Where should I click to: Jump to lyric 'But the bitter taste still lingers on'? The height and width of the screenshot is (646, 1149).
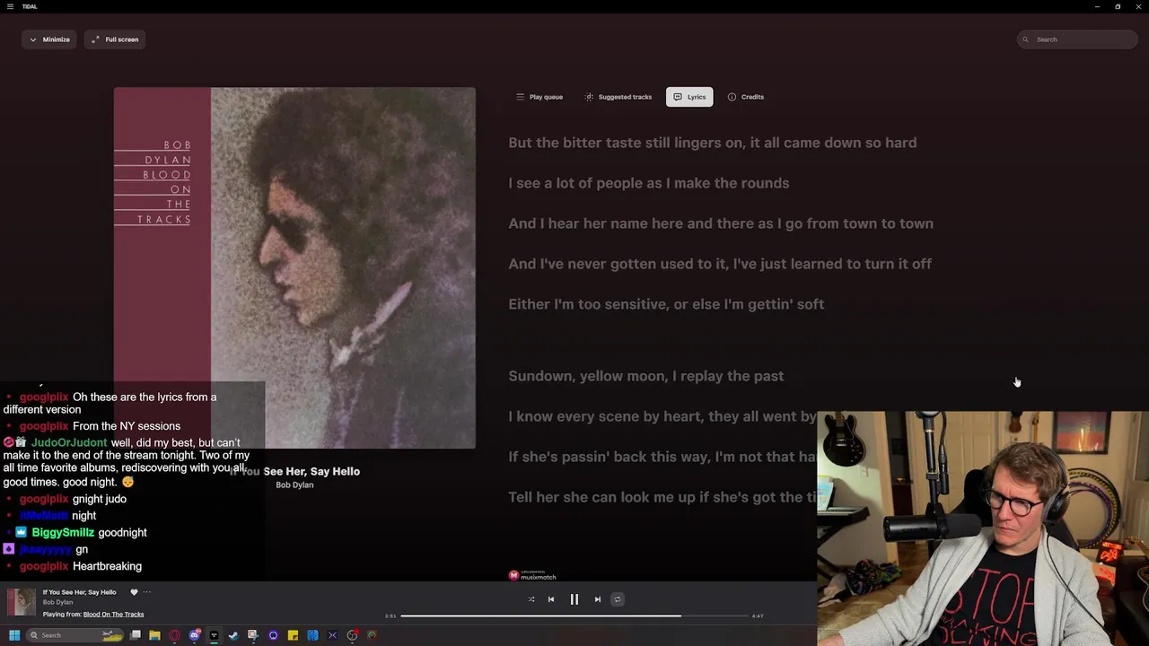point(712,143)
